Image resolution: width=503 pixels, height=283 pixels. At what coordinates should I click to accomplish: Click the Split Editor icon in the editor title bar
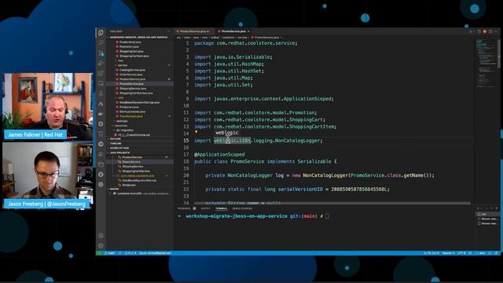point(490,31)
